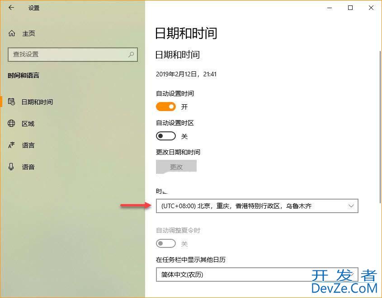Open the 主页 home page
This screenshot has height=298, width=382.
click(x=29, y=33)
